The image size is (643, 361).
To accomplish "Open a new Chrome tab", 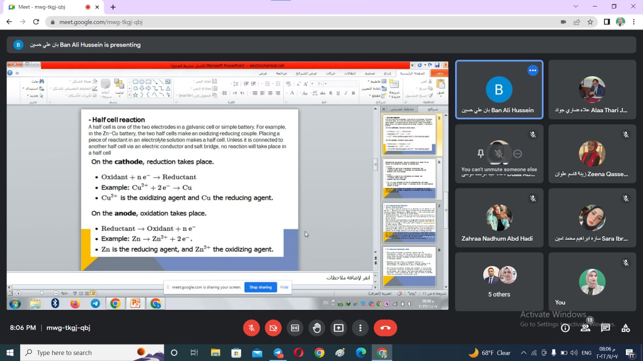I will [113, 7].
